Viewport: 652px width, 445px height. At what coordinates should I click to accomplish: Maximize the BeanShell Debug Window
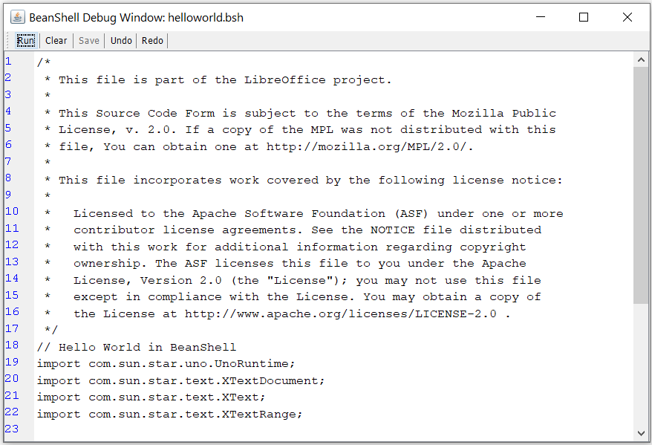coord(582,16)
